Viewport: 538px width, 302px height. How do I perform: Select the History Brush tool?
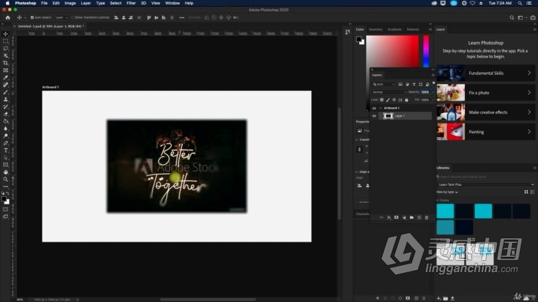[x=5, y=107]
